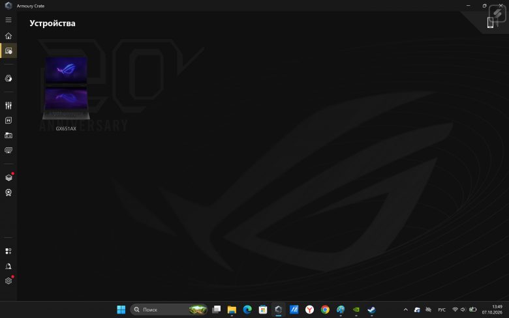Open Steam from the taskbar

pyautogui.click(x=372, y=310)
